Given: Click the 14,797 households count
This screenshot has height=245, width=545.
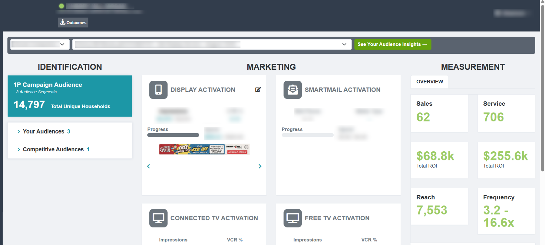Looking at the screenshot, I should [x=29, y=105].
